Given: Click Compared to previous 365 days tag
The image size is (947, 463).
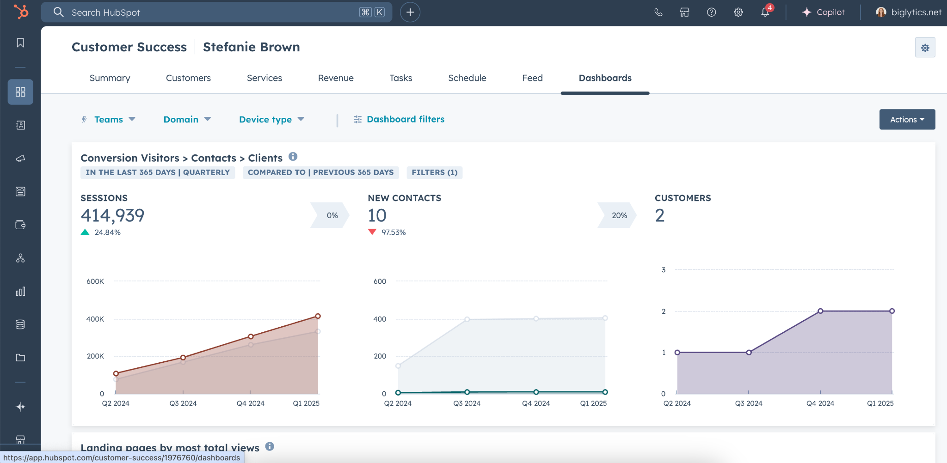Looking at the screenshot, I should pyautogui.click(x=320, y=172).
